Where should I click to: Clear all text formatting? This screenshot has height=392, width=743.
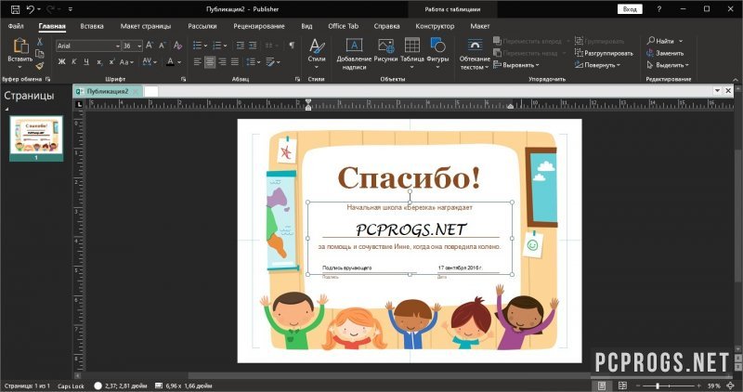178,46
